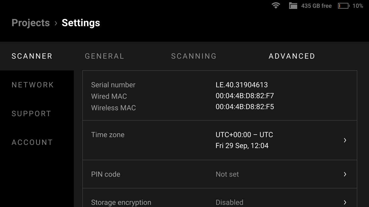Click the serial number value

242,85
